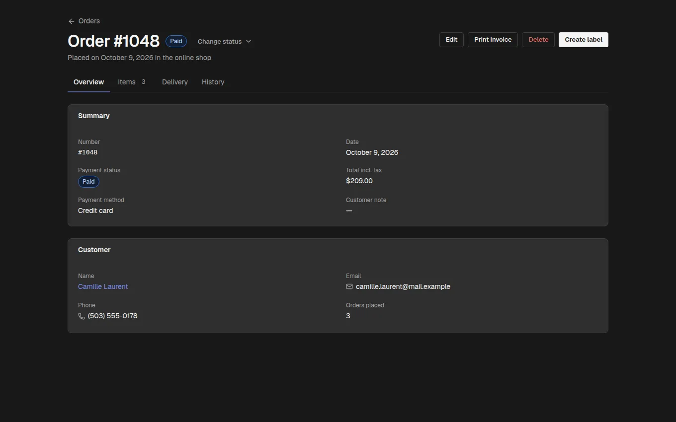Open the Change status dropdown
The width and height of the screenshot is (676, 422).
click(x=224, y=42)
